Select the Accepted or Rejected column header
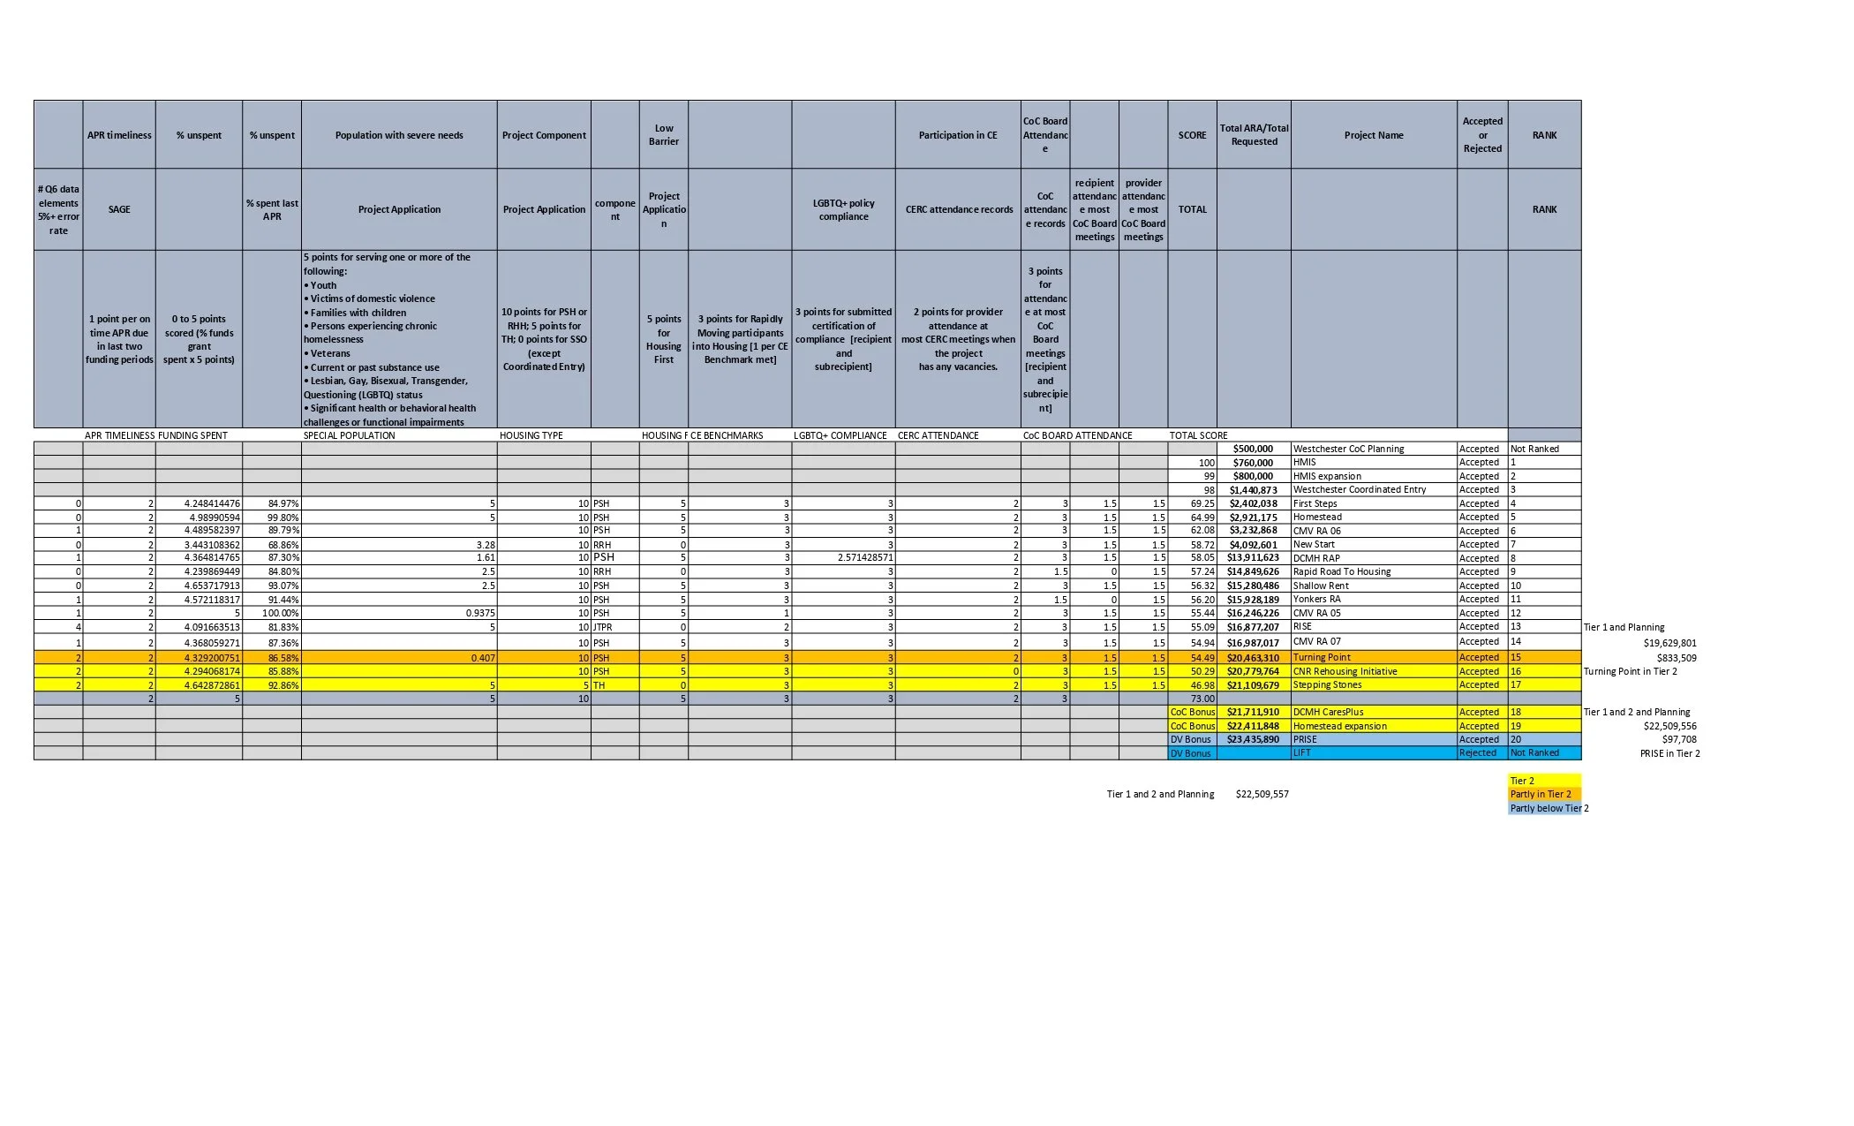This screenshot has height=1126, width=1854. coord(1481,134)
